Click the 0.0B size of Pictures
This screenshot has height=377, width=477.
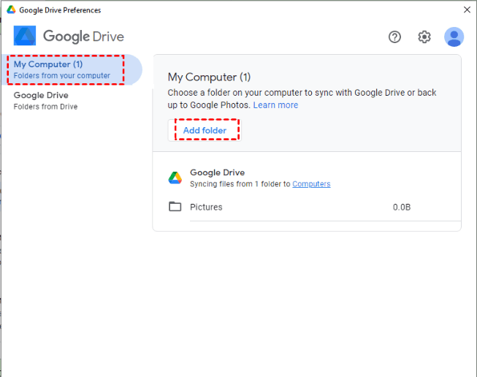[x=402, y=207]
